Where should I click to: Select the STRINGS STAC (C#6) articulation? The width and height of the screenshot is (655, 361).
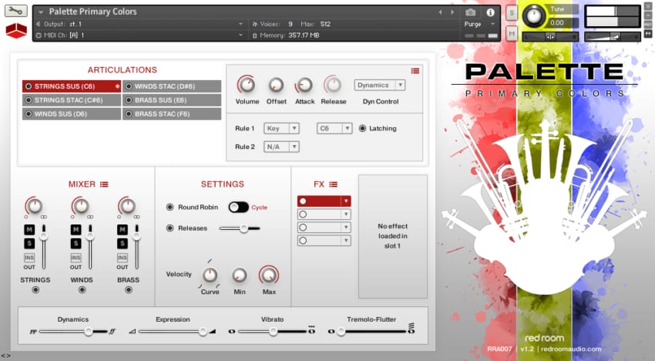[71, 100]
